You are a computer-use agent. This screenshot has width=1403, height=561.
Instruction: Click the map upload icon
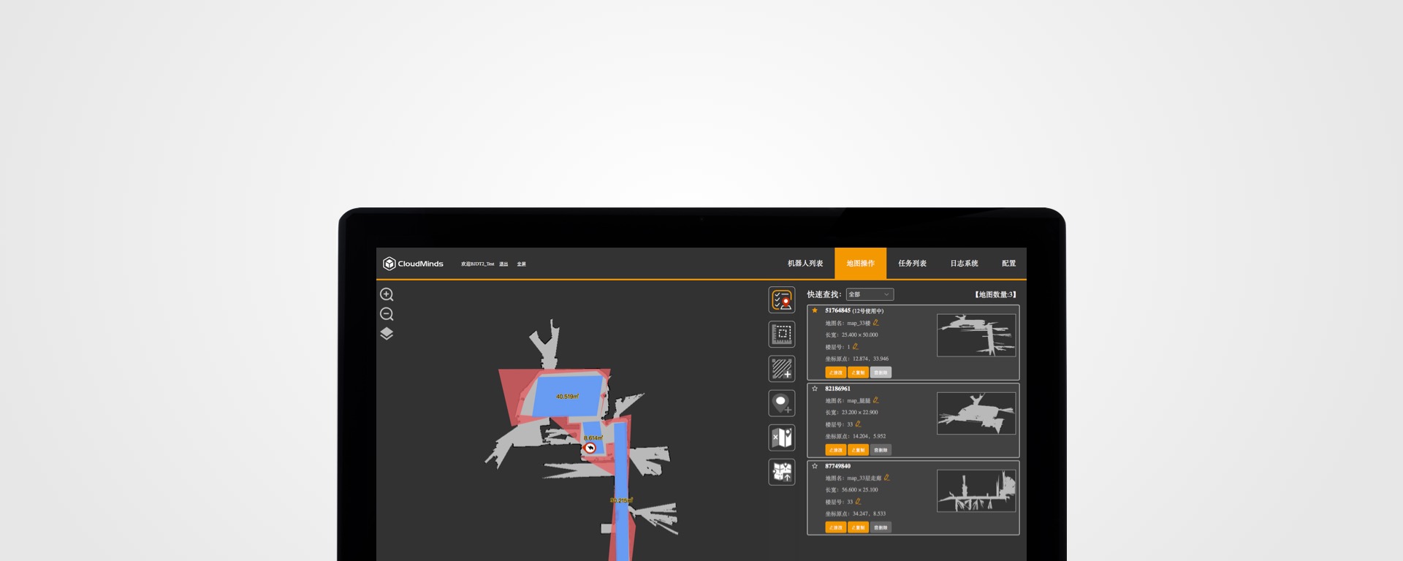click(781, 472)
